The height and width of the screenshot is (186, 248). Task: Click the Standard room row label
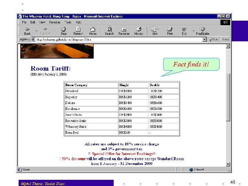coord(72,91)
